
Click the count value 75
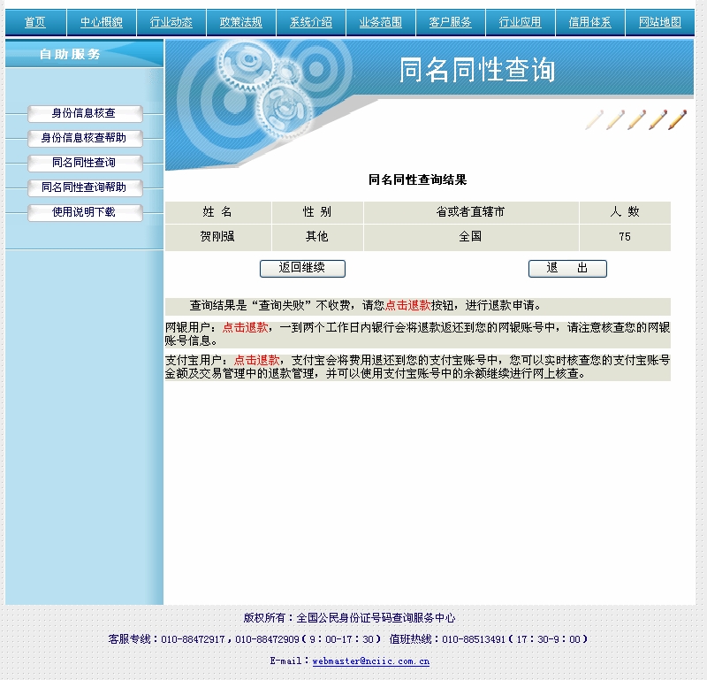[x=625, y=236]
